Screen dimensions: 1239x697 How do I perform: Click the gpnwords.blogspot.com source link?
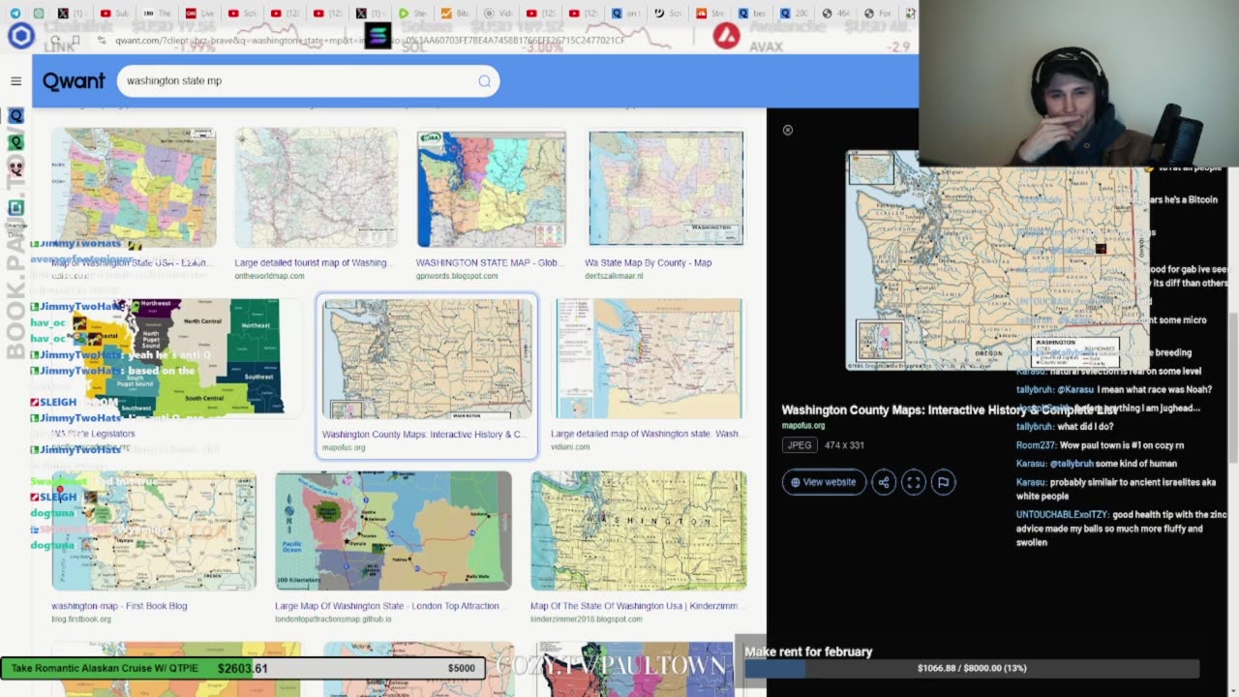pyautogui.click(x=457, y=276)
